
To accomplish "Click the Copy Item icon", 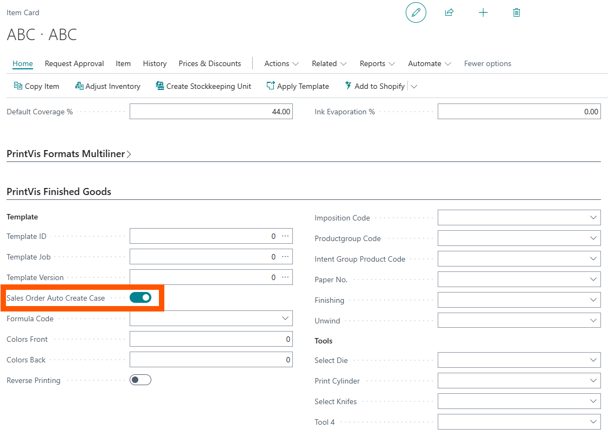I will point(18,86).
